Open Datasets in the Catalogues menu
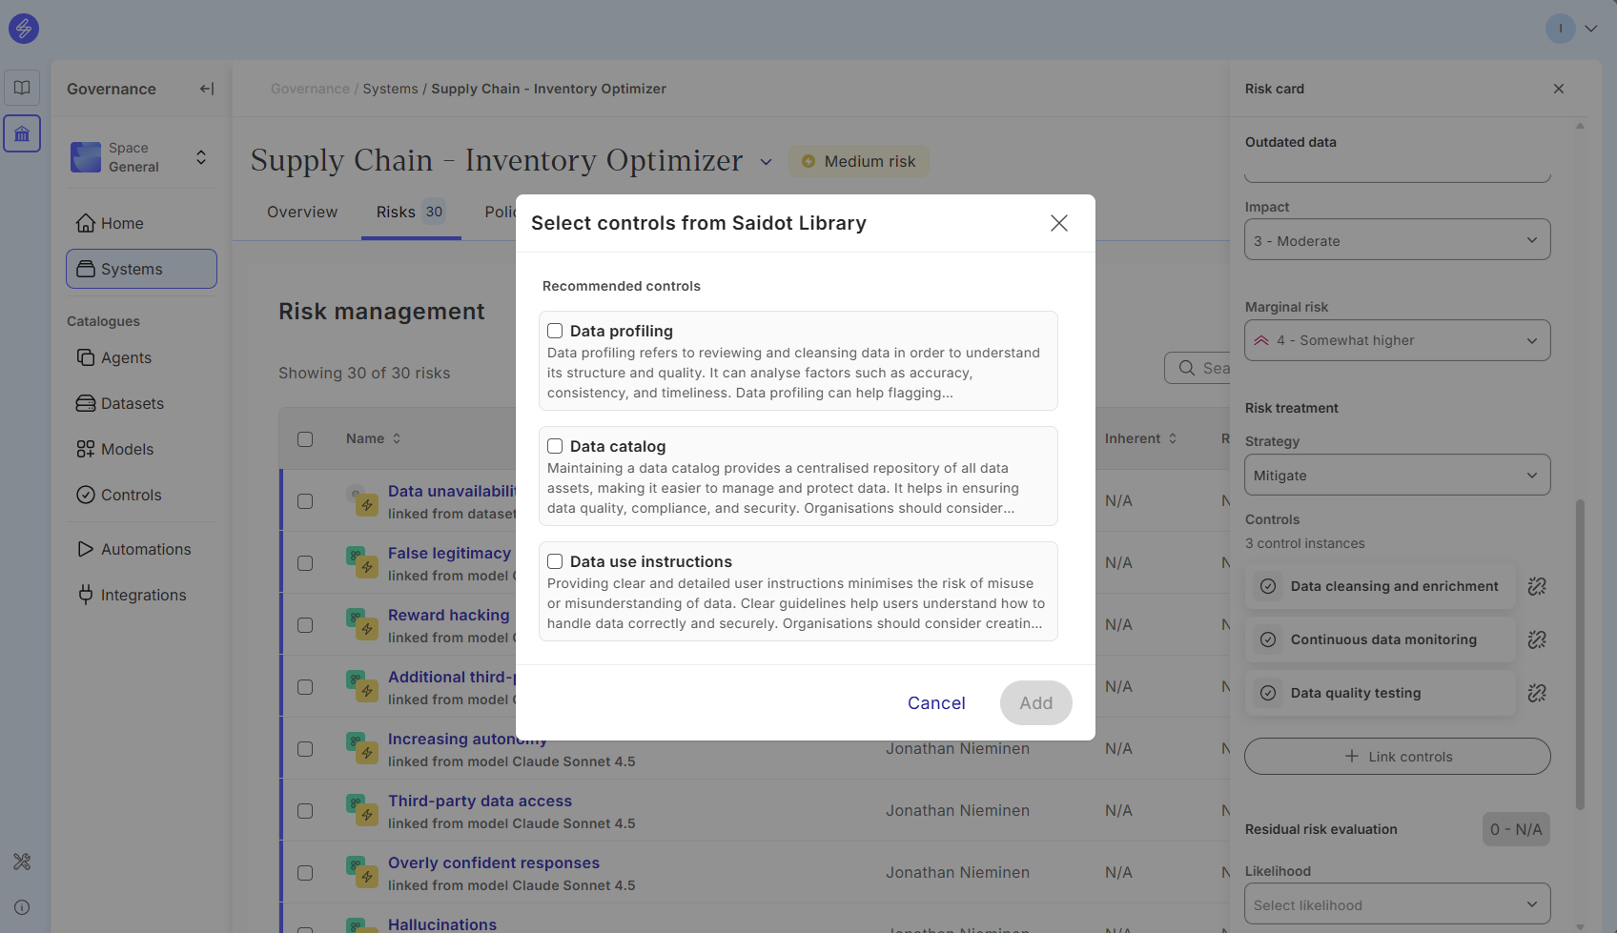This screenshot has width=1617, height=933. 133,403
